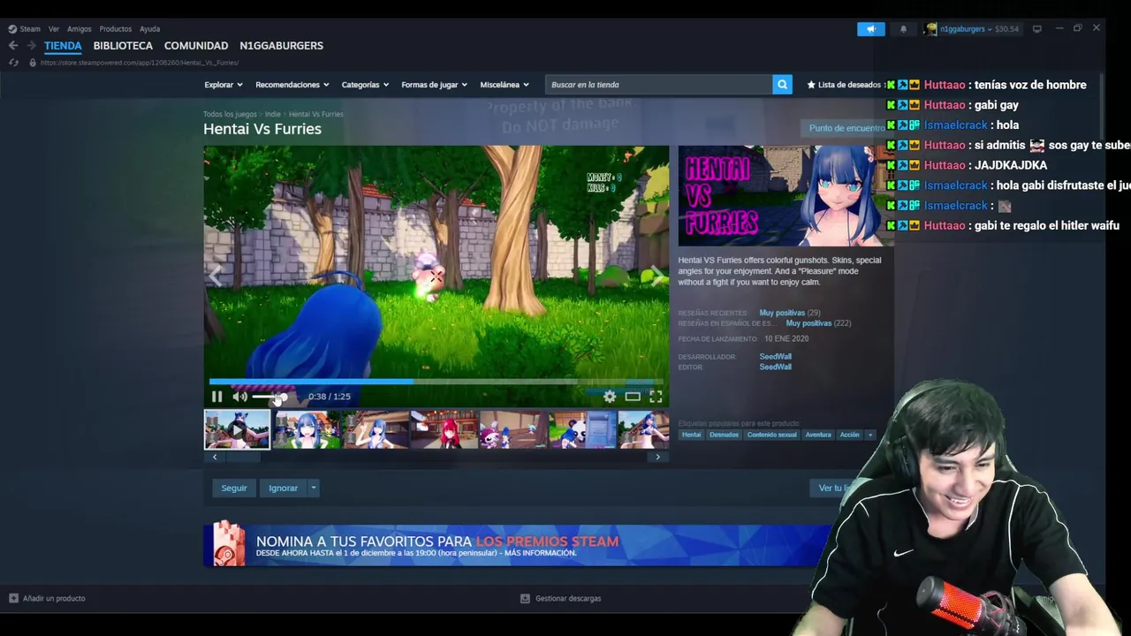Screen dimensions: 1131x636
Task: Show previous media with left arrow on video
Action: pos(216,276)
